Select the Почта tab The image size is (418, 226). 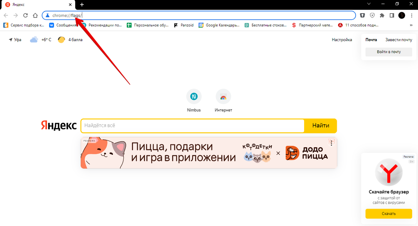371,40
